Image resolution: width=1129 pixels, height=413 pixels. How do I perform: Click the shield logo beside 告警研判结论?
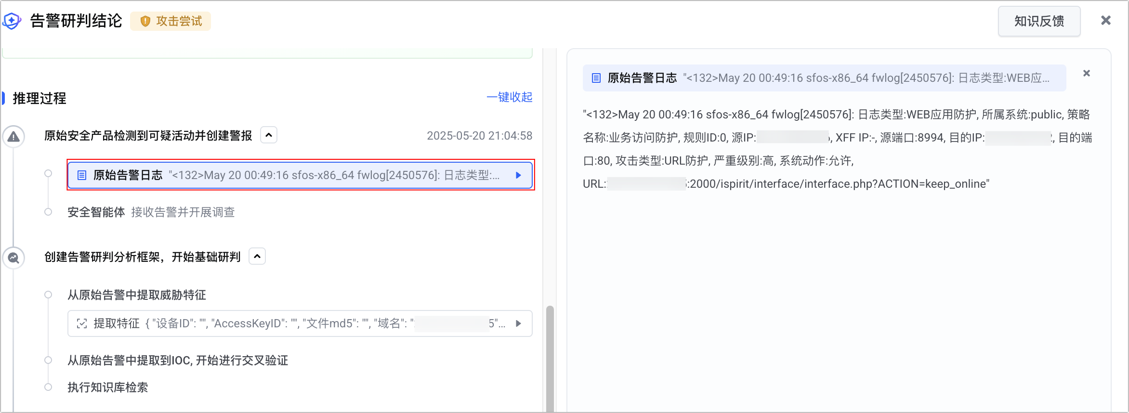[12, 21]
